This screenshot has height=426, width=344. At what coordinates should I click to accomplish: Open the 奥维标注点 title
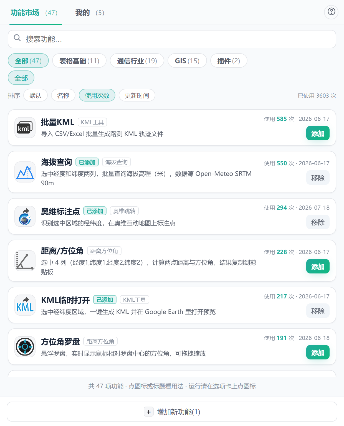(60, 211)
